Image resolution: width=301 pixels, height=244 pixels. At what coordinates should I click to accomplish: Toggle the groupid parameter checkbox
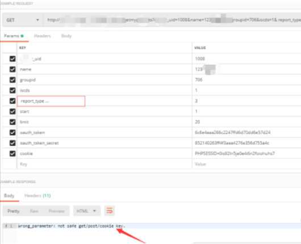pos(12,80)
